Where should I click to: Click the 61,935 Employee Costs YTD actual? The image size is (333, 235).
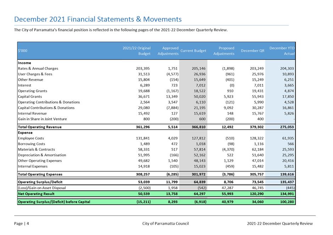tap(288, 138)
